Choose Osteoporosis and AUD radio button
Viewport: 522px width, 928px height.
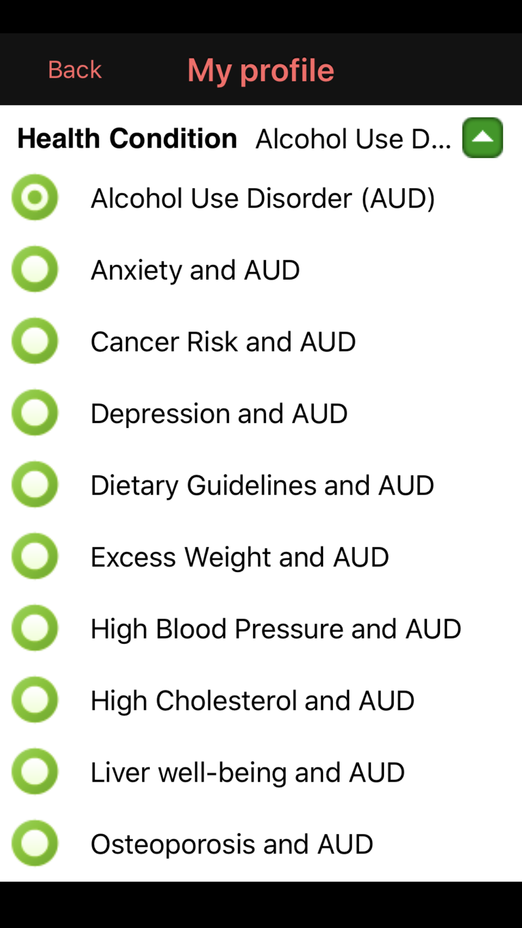tap(35, 843)
